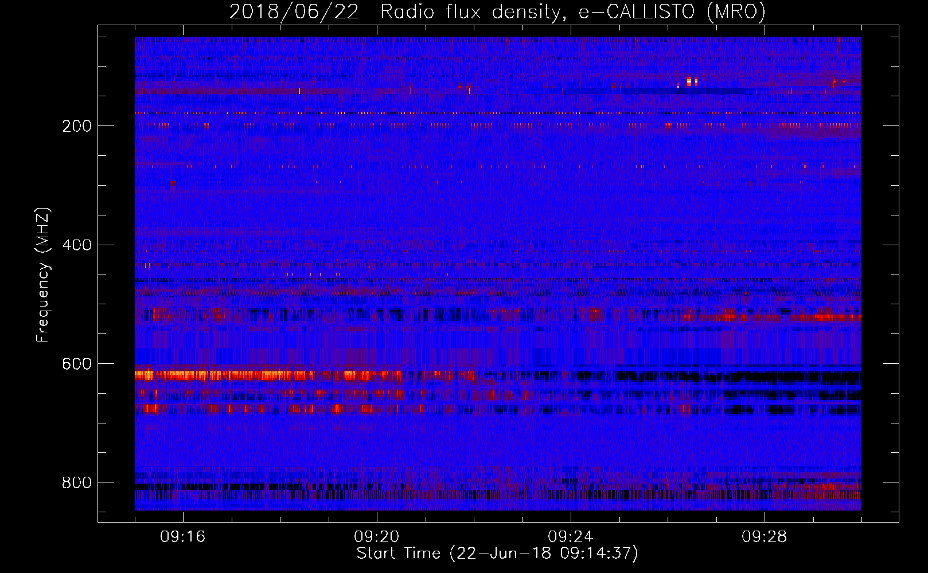
Task: Click the 'Start Time (22-Jun-18 09:14:37)' label
Action: pos(497,554)
